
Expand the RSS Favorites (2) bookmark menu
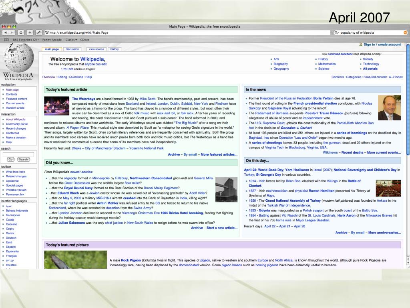tap(26, 40)
